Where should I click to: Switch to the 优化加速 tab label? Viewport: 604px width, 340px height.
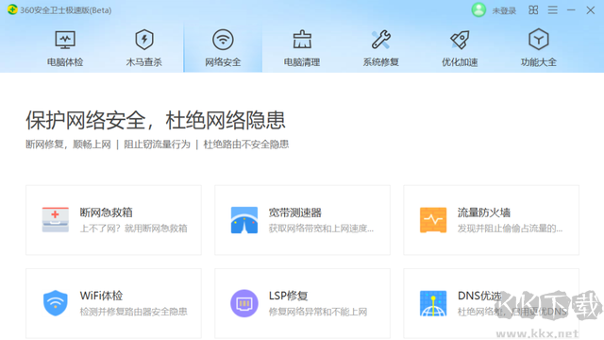coord(460,62)
